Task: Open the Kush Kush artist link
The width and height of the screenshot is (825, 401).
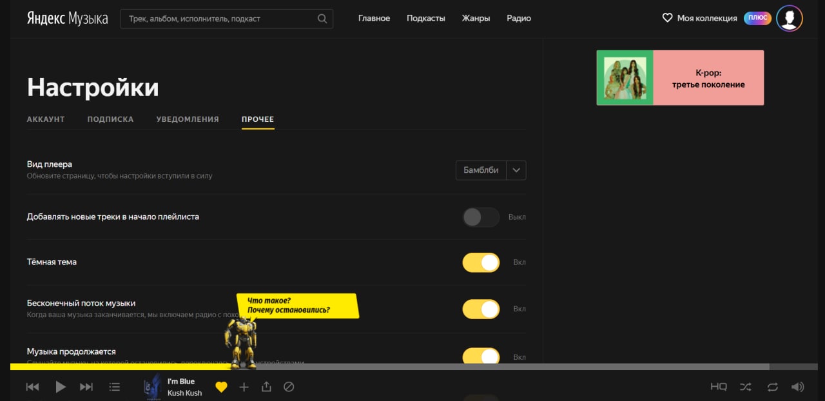Action: tap(184, 393)
